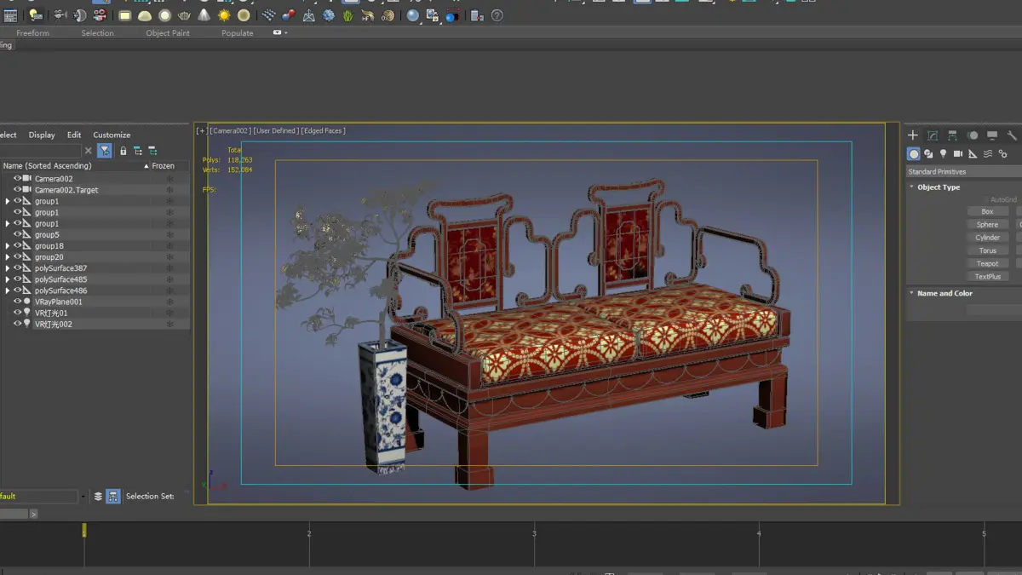Screen dimensions: 1022x575
Task: Toggle frozen state of group18
Action: click(x=169, y=246)
